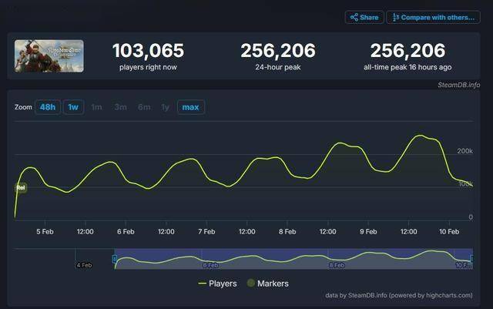Click the data by SteamDB.info credit

399,295
